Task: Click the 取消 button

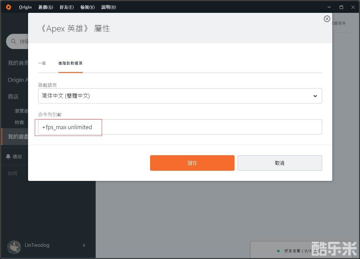Action: pyautogui.click(x=280, y=163)
